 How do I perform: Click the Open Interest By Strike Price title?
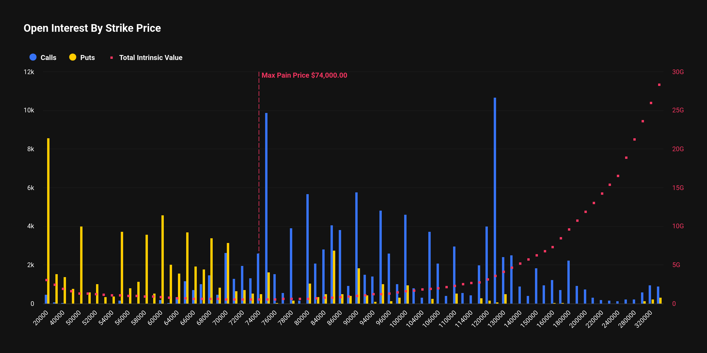(92, 28)
